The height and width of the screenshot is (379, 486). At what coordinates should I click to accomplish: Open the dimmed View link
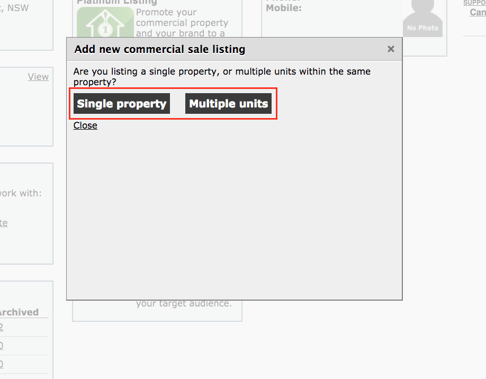38,77
